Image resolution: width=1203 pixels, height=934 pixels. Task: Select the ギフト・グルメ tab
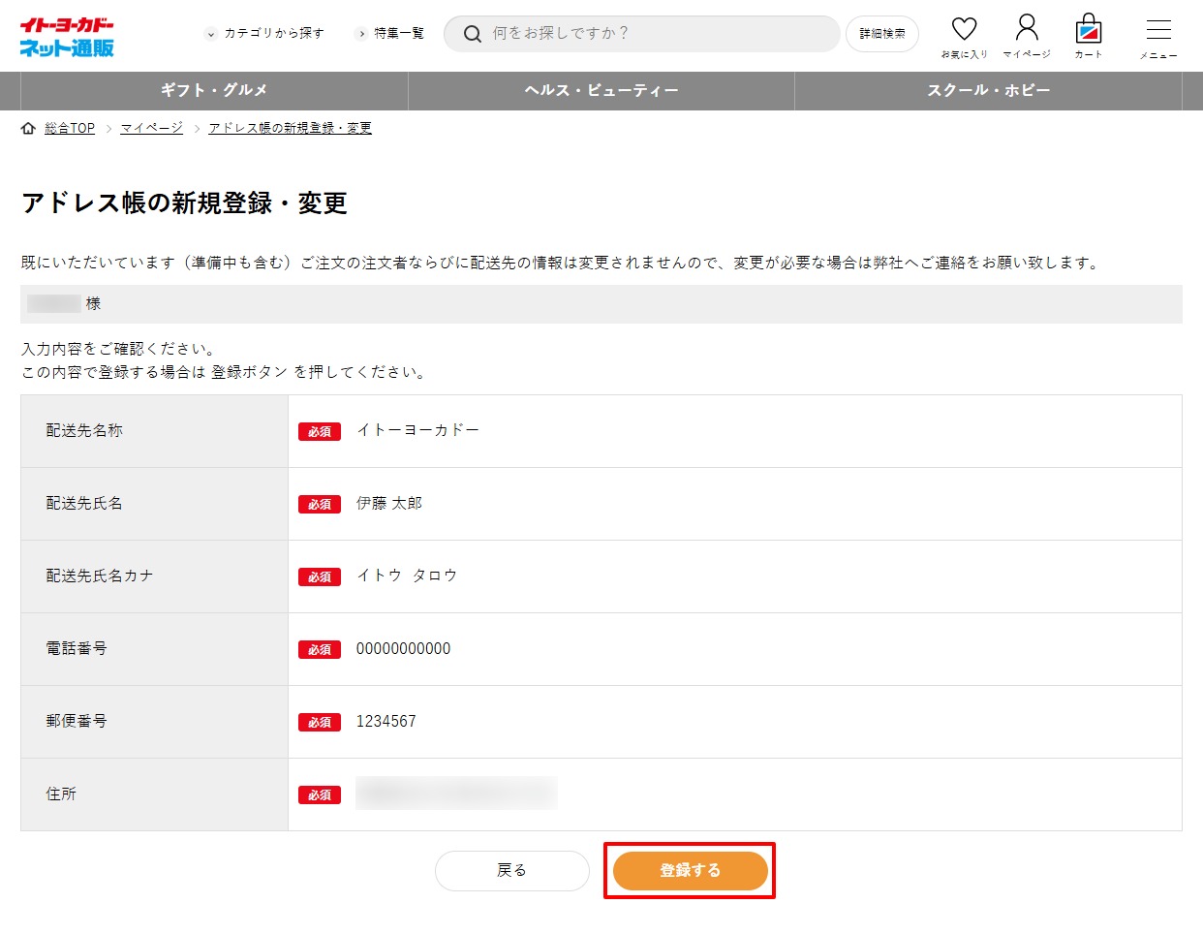click(214, 90)
